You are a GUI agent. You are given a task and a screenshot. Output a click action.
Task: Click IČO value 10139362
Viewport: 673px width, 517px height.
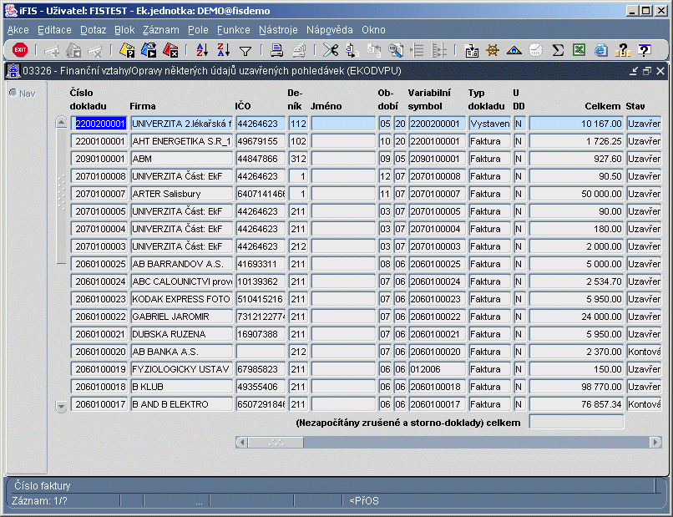pyautogui.click(x=261, y=281)
